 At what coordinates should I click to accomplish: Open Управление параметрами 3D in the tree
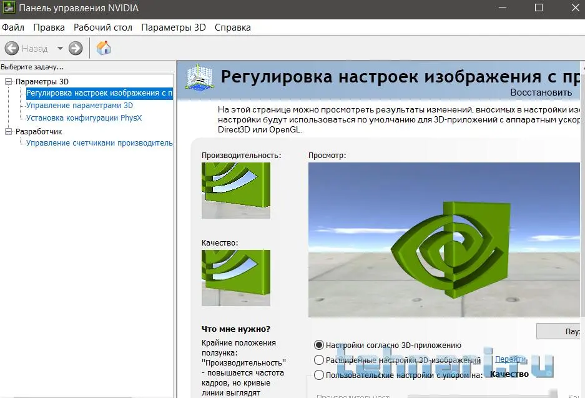pyautogui.click(x=79, y=106)
